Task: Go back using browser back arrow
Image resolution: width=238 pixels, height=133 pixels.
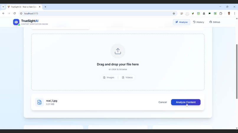Action: pos(3,14)
